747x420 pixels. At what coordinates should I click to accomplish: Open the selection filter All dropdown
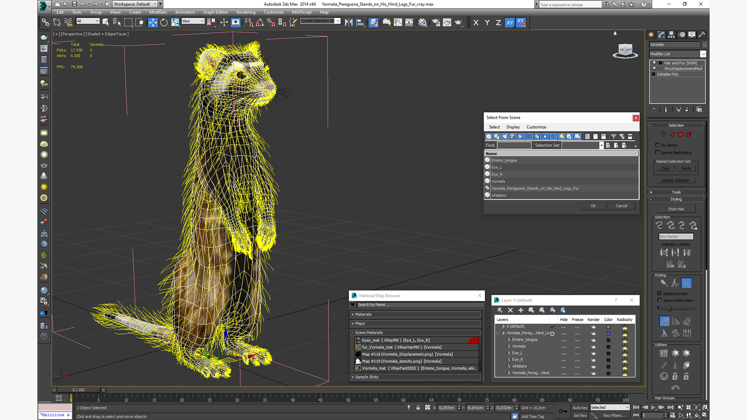pyautogui.click(x=88, y=21)
